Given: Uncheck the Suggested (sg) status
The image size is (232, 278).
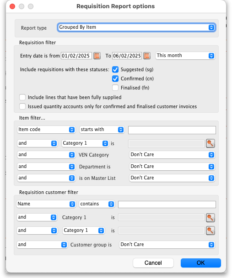Looking at the screenshot, I should point(115,69).
